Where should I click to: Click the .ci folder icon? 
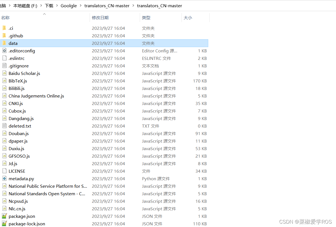4,28
